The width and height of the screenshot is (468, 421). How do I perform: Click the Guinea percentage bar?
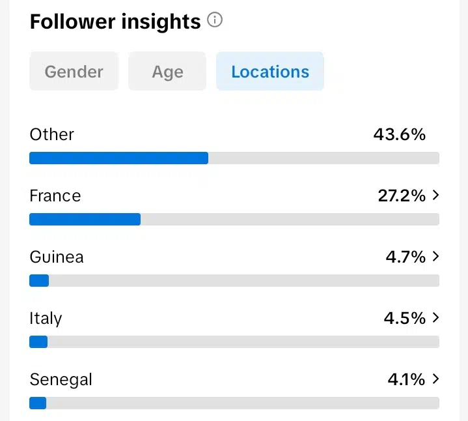coord(234,281)
